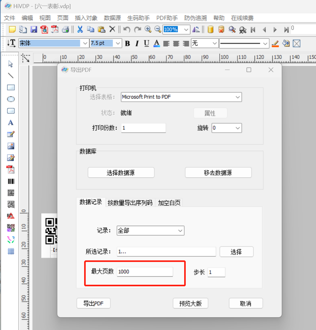Select the line drawing tool
The image size is (316, 330).
[11, 75]
